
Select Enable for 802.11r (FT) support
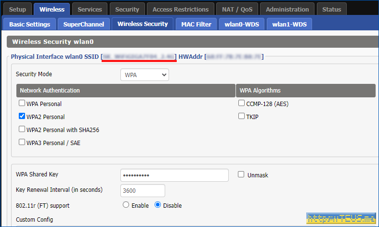coord(126,205)
